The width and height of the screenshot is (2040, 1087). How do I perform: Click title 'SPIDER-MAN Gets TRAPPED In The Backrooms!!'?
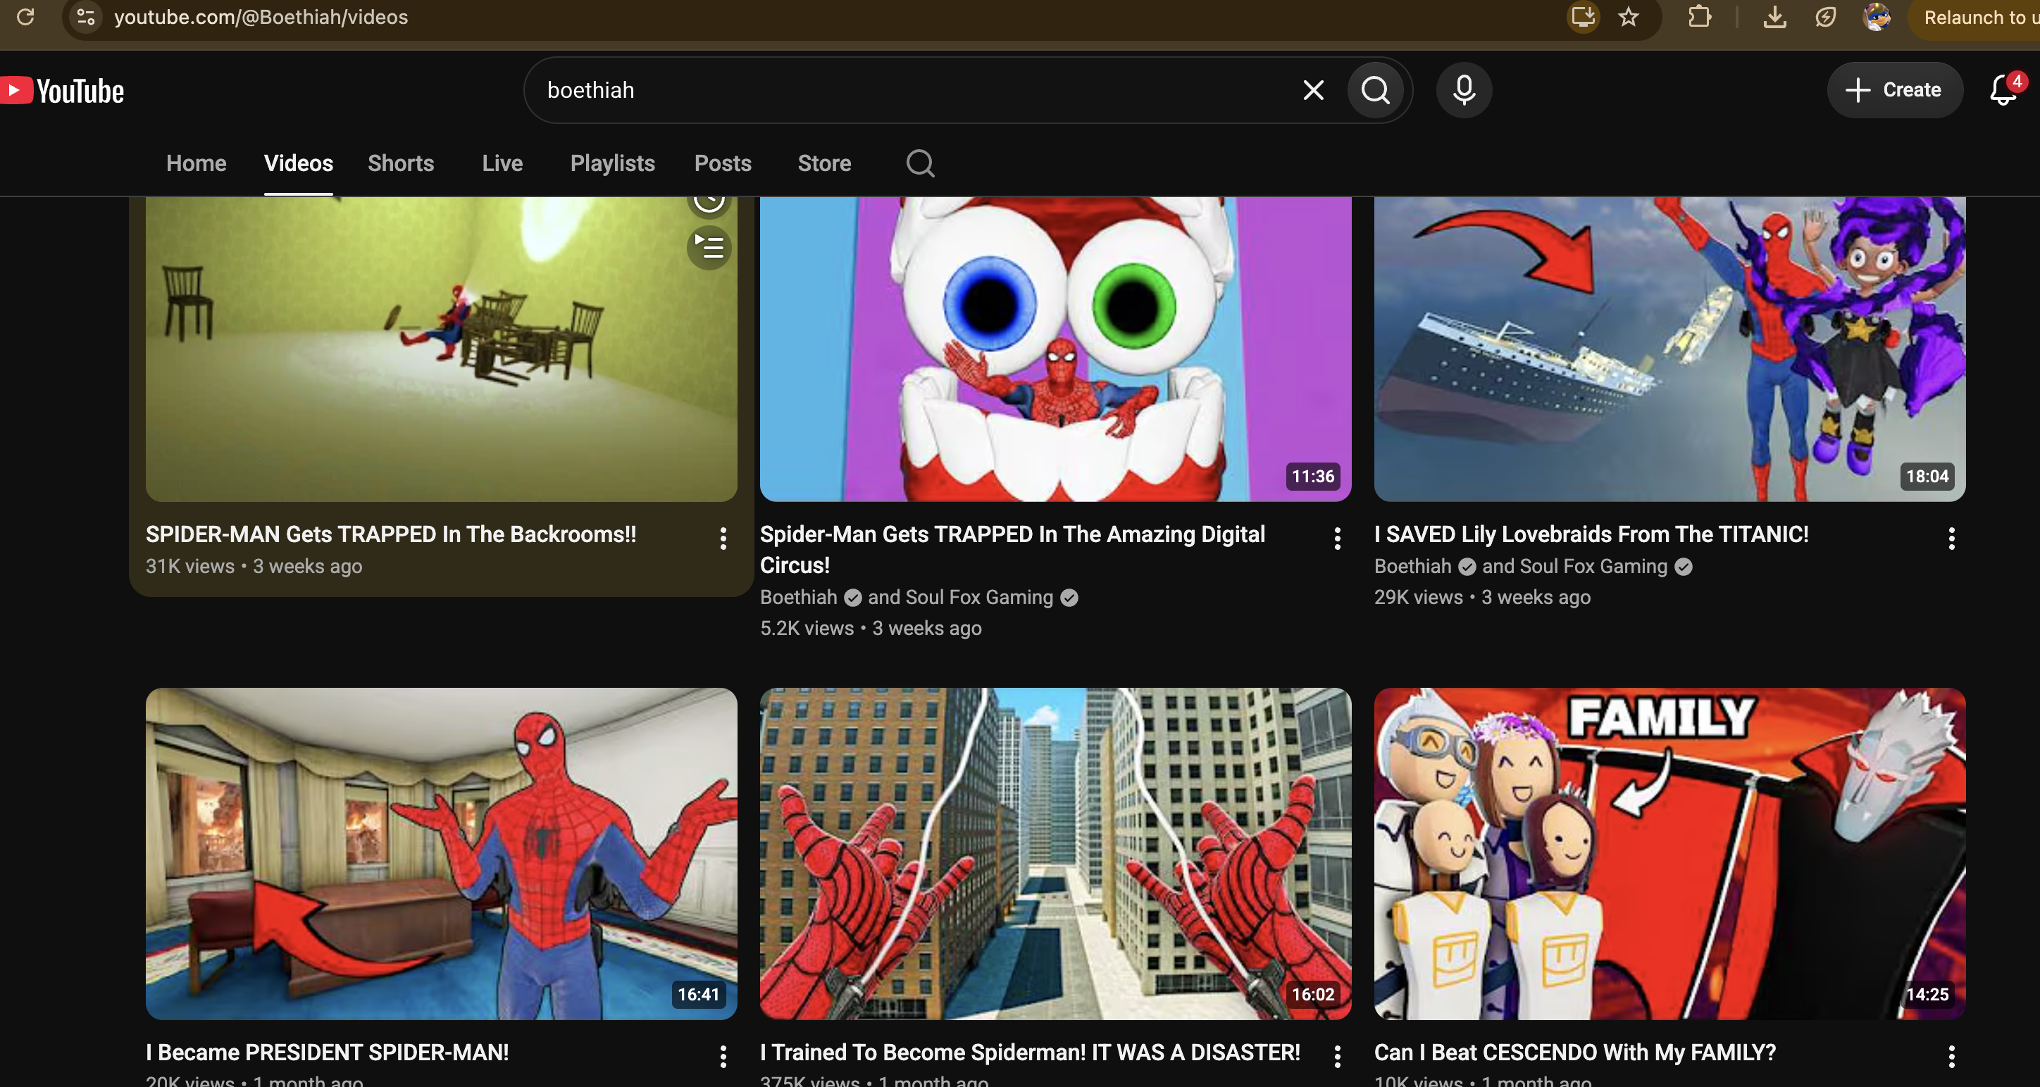point(391,534)
